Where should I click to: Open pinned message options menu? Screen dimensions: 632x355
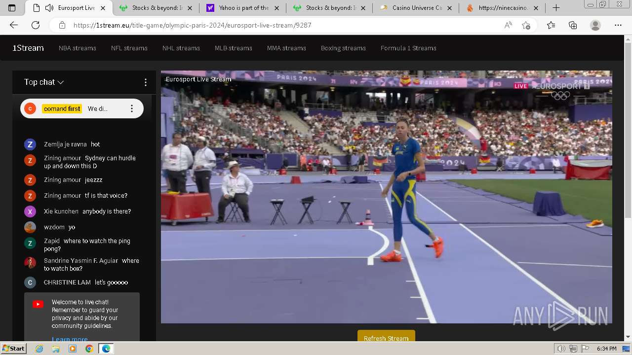tap(131, 108)
